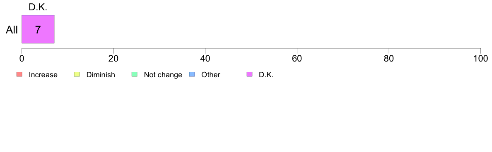Select the Other legend label
Viewport: 492px width, 152px height.
pos(211,75)
